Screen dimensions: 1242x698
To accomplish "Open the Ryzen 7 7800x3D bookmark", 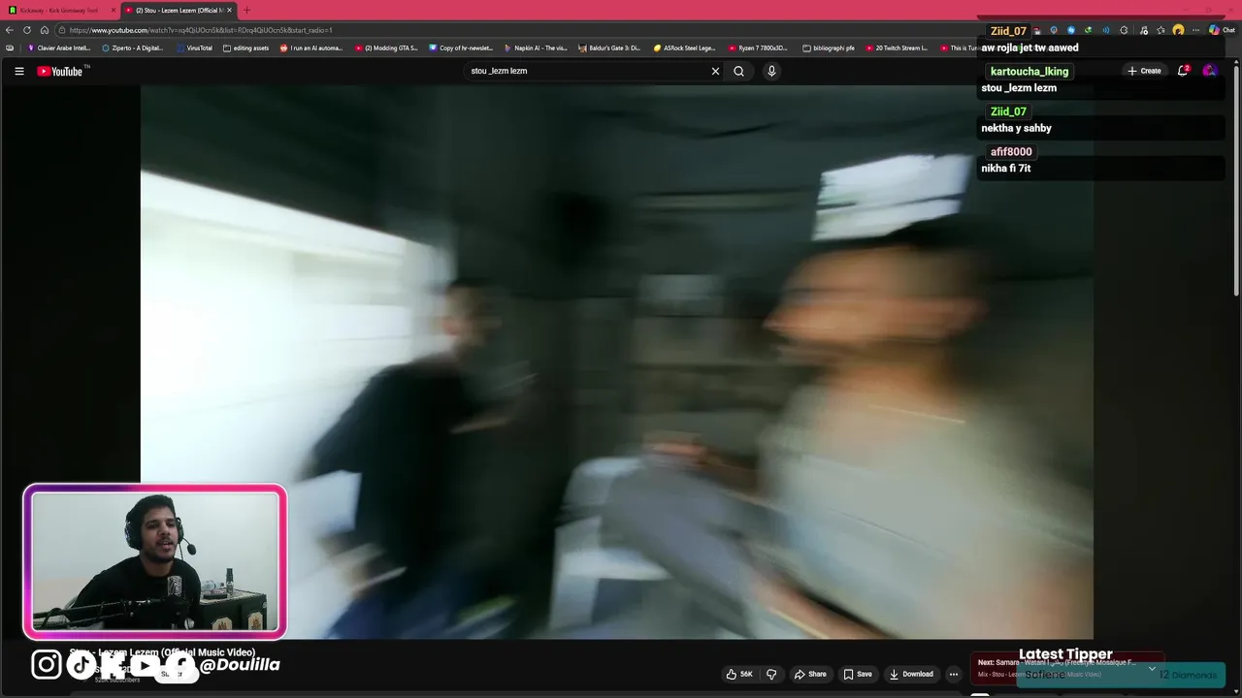I will click(x=758, y=48).
